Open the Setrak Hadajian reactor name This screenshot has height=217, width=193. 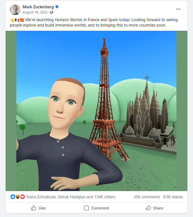click(x=71, y=197)
